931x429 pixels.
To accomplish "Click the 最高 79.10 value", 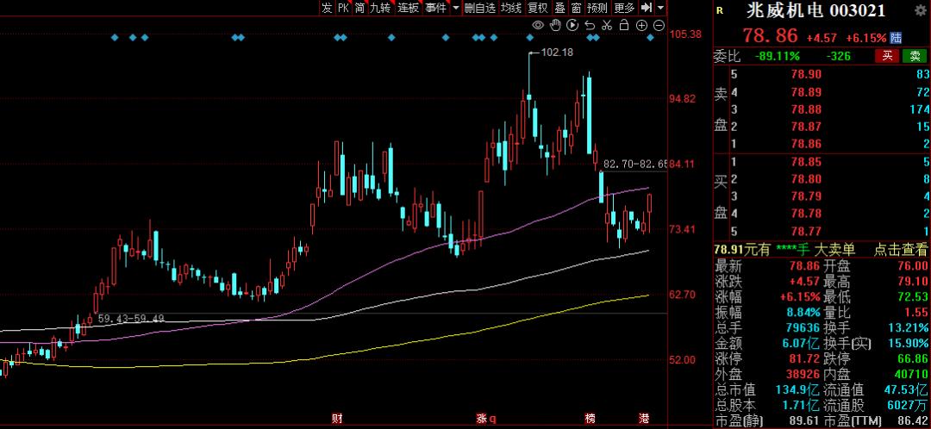I will click(x=912, y=281).
